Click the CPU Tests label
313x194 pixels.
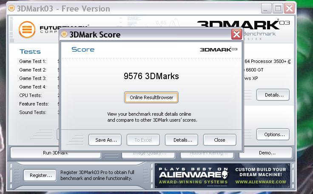[x=30, y=95]
